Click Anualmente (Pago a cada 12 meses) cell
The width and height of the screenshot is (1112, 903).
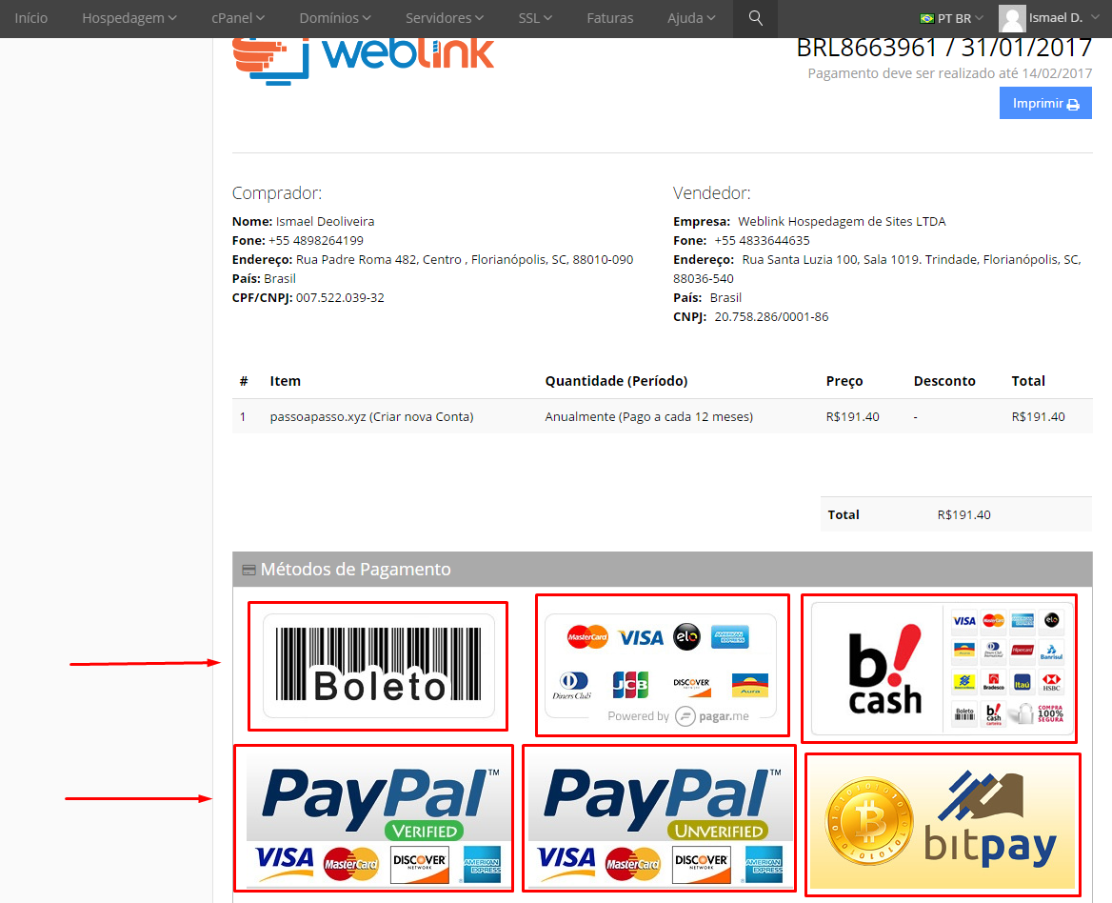pyautogui.click(x=649, y=417)
